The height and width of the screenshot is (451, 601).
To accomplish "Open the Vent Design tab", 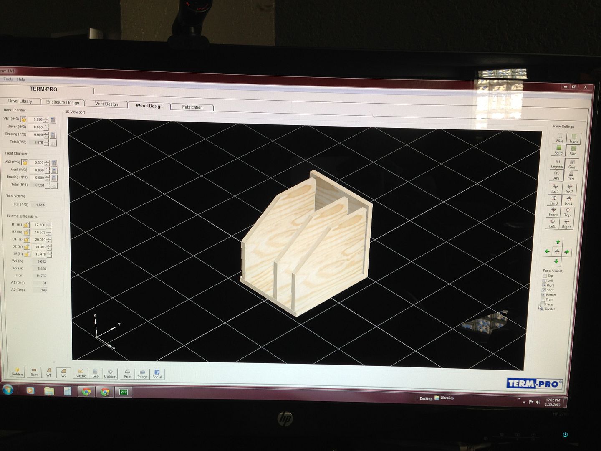I will click(x=106, y=104).
